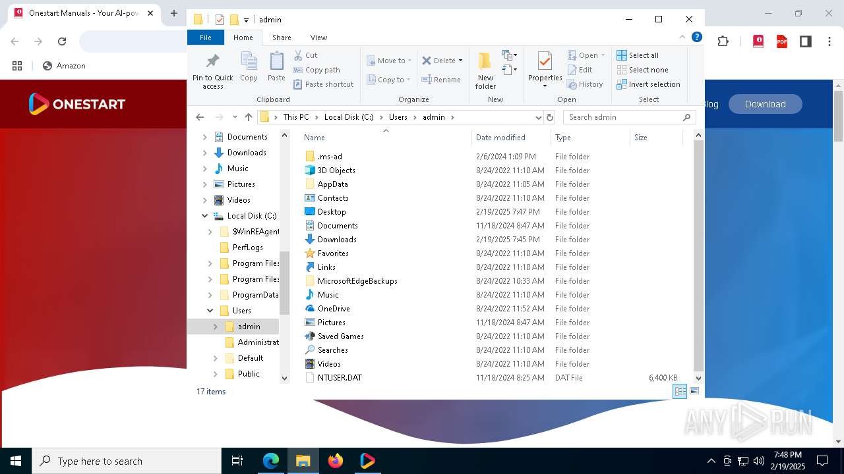This screenshot has width=844, height=474.
Task: Open the Copy to dropdown
Action: pos(389,80)
